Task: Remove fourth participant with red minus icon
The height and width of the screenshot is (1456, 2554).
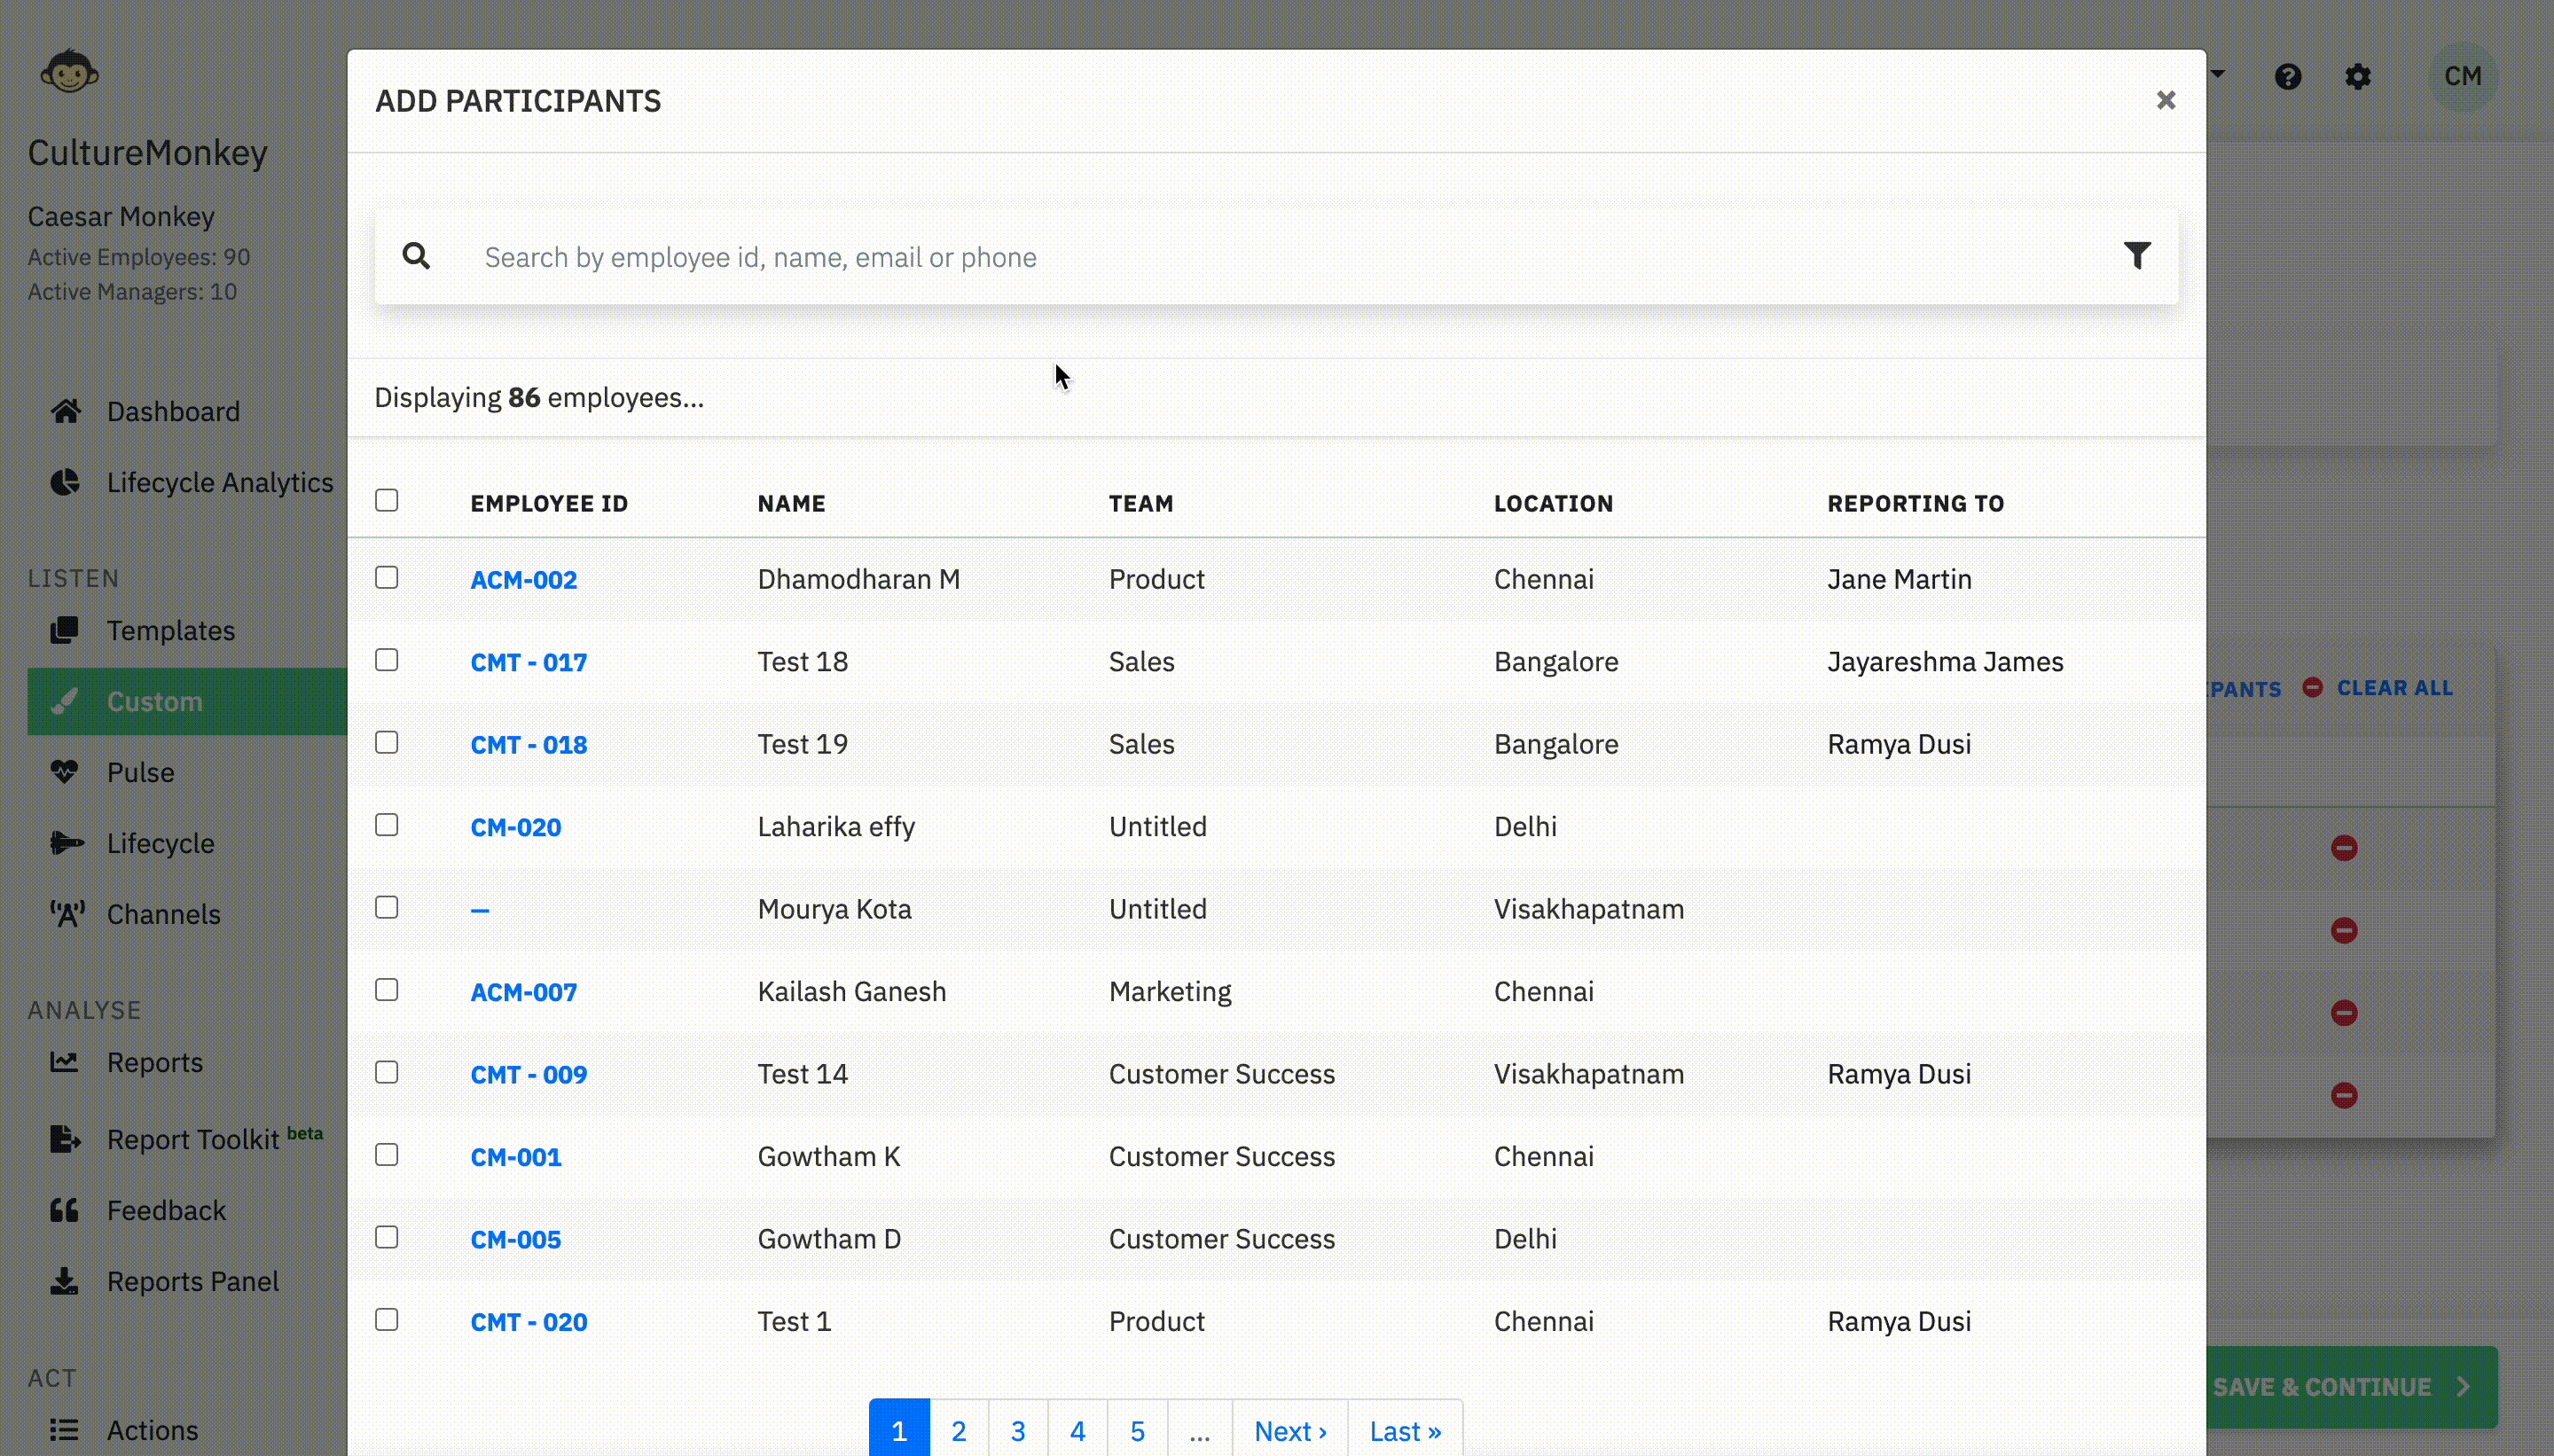Action: tap(2344, 1095)
